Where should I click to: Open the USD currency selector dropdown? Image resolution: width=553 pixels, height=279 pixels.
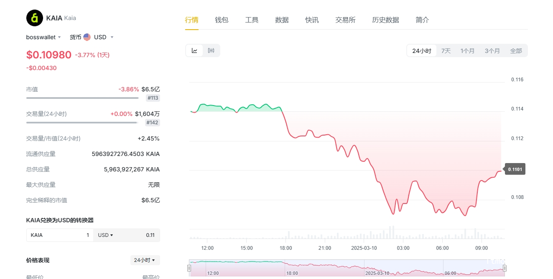click(x=104, y=37)
